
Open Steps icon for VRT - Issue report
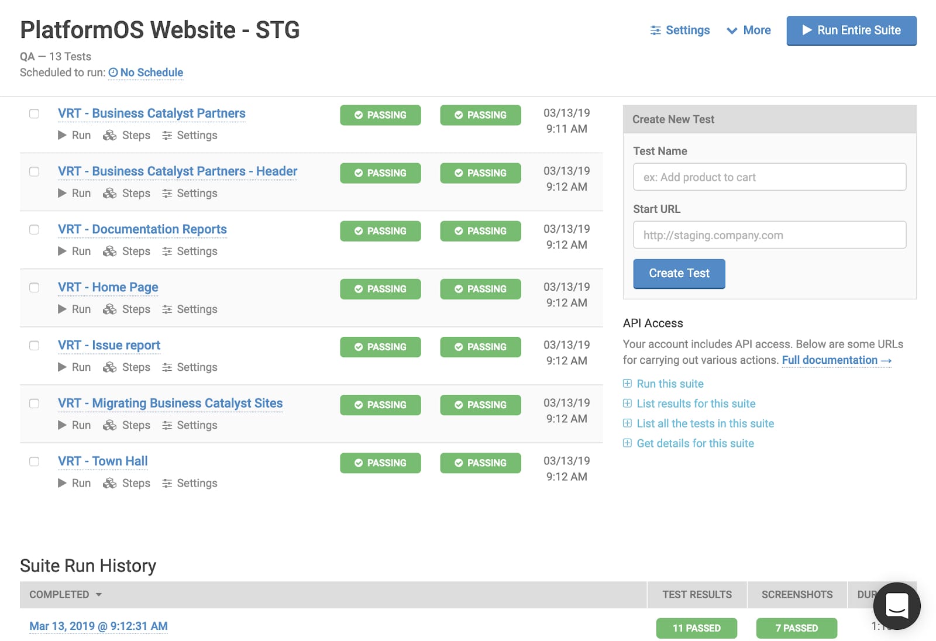[x=109, y=367]
